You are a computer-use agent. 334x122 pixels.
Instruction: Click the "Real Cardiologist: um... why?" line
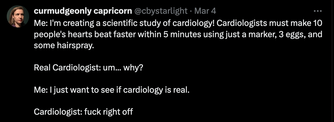pyautogui.click(x=88, y=67)
